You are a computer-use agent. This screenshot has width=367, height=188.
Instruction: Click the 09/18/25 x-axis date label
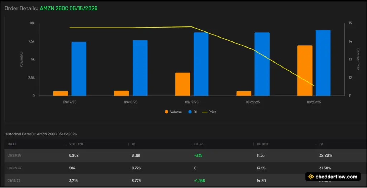[131, 102]
